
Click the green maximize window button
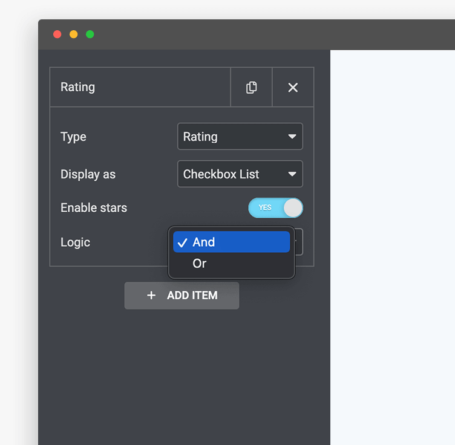click(x=90, y=34)
